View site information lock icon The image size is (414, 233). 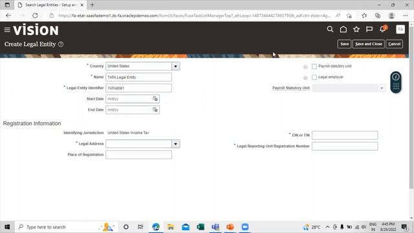[x=52, y=16]
